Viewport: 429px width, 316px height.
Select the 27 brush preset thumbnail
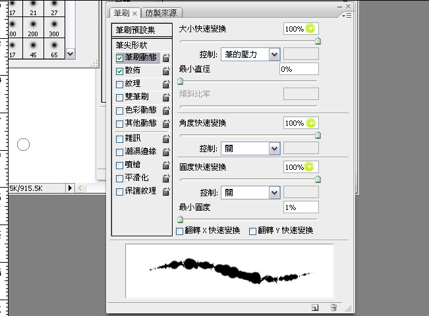[55, 8]
